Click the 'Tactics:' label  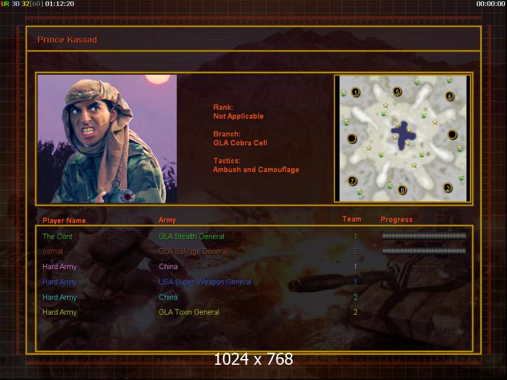click(227, 161)
